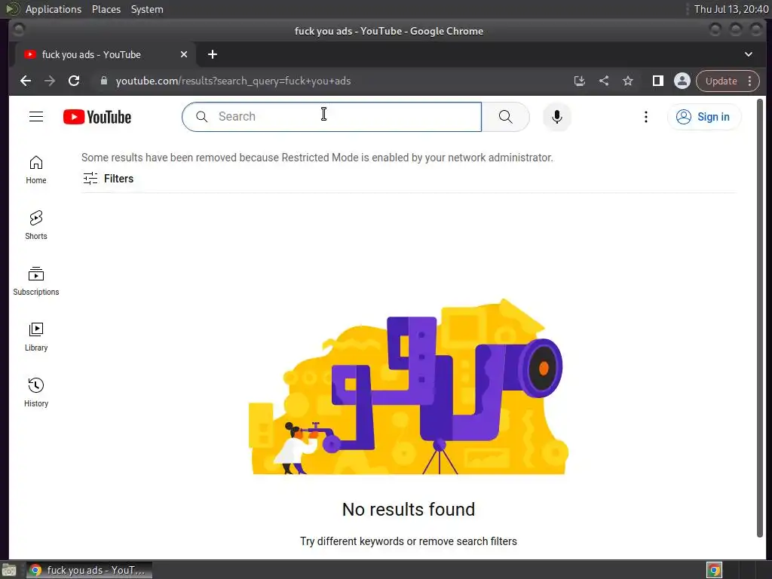
Task: Click the Restricted Mode notice text
Action: (x=317, y=158)
